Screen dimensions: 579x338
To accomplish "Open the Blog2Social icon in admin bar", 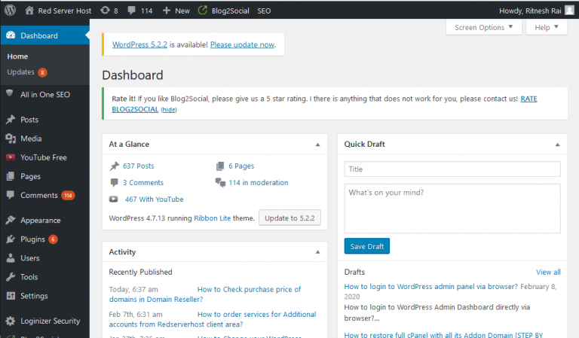I will pyautogui.click(x=204, y=11).
